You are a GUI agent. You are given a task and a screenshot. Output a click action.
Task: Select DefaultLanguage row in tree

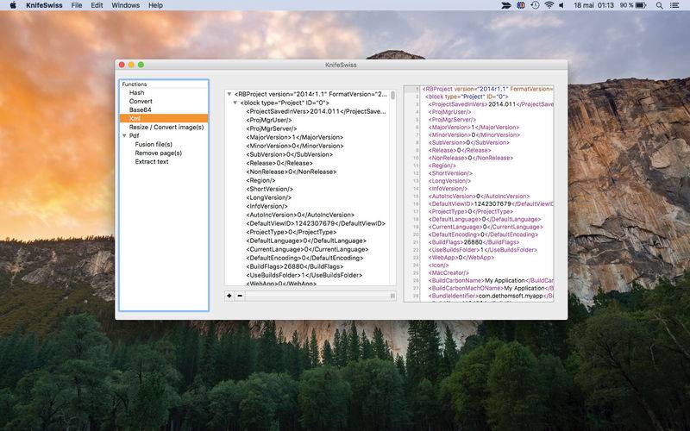coord(307,240)
